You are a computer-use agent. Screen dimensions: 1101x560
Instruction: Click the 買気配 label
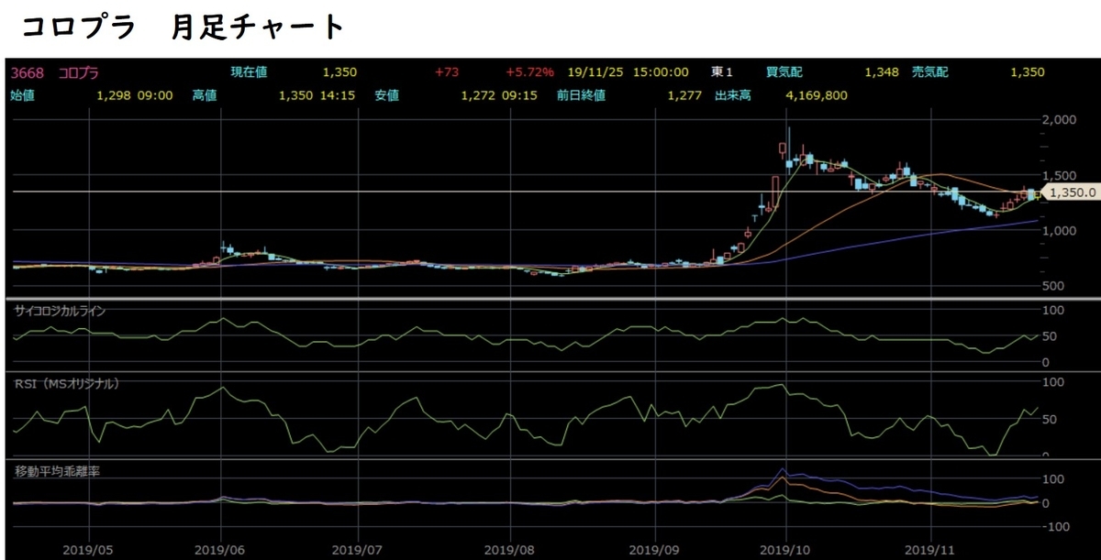[784, 72]
